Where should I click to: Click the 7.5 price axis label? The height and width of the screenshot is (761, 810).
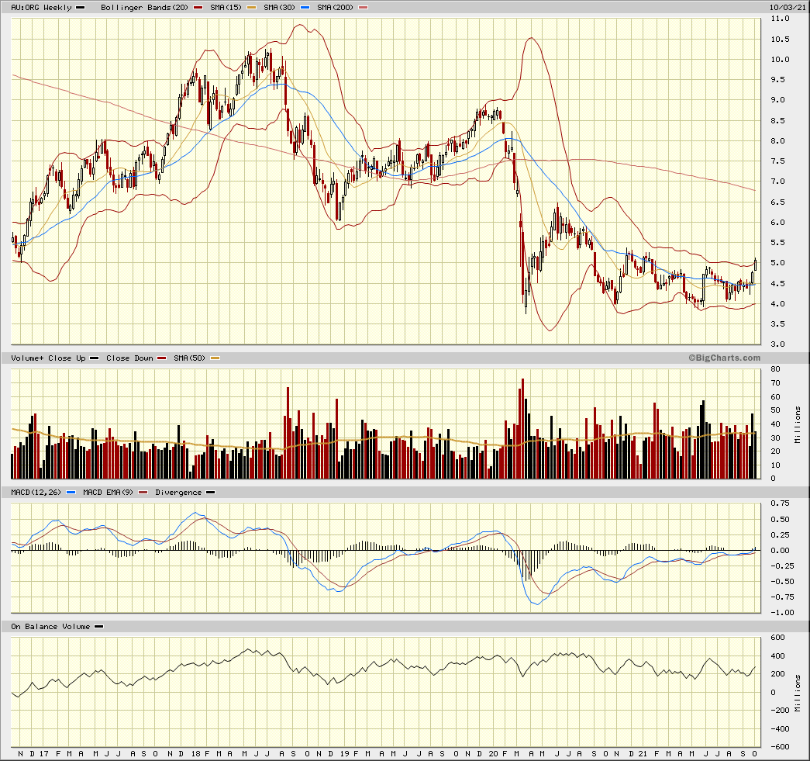[778, 161]
